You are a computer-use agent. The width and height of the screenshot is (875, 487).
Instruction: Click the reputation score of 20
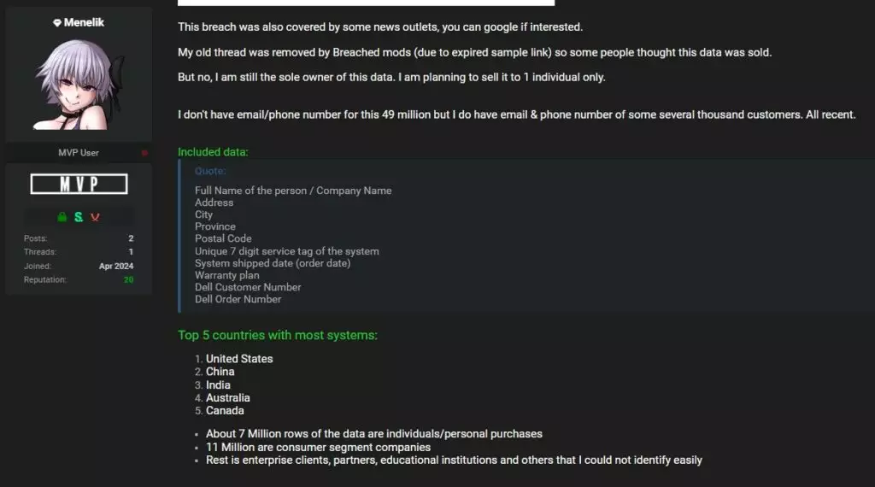[128, 279]
